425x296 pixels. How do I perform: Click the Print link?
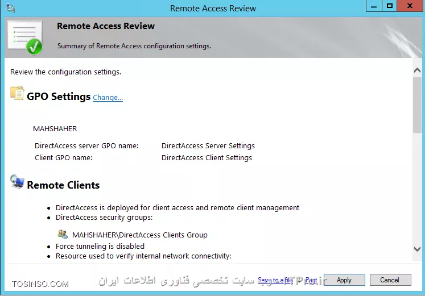coord(311,280)
